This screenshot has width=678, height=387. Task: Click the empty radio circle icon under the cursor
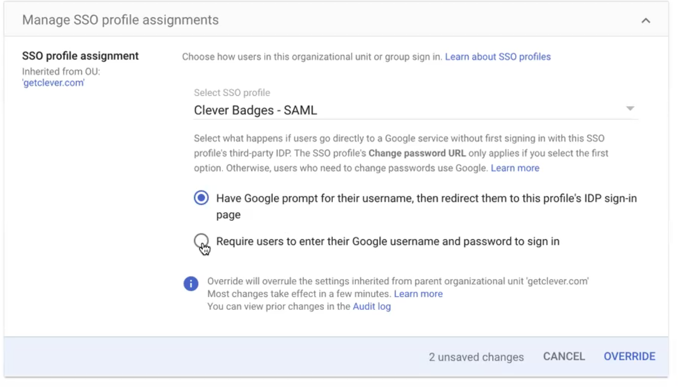pos(201,241)
